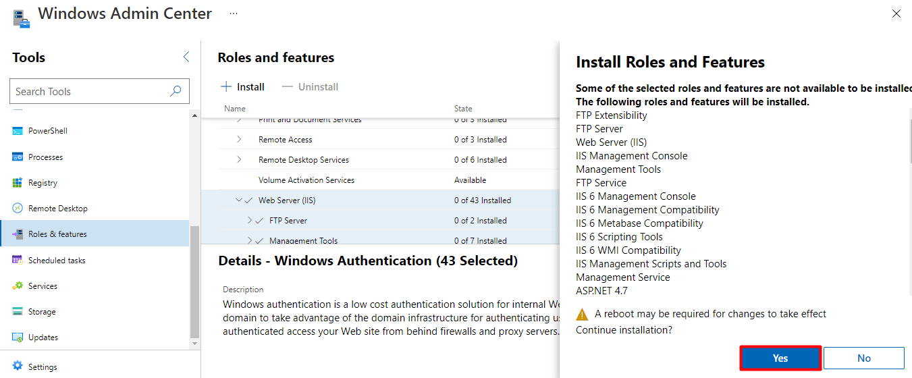Uncheck the Management Tools checkmark

[261, 241]
